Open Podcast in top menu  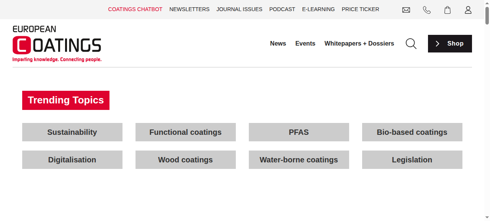[282, 9]
